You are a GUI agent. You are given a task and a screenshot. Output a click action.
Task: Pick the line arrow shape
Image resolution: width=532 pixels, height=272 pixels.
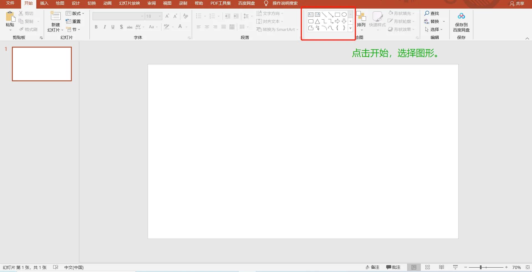point(331,15)
